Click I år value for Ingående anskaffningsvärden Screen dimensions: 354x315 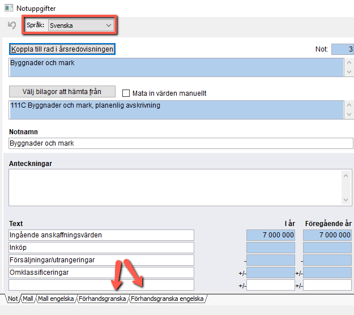[x=271, y=235]
